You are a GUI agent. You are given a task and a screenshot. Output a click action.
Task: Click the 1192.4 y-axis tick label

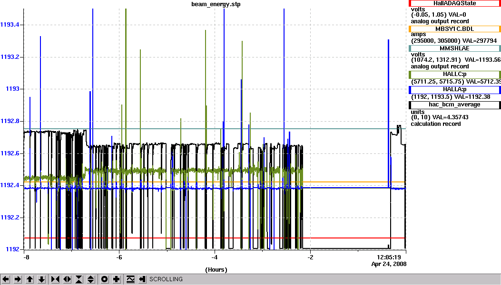click(x=10, y=185)
